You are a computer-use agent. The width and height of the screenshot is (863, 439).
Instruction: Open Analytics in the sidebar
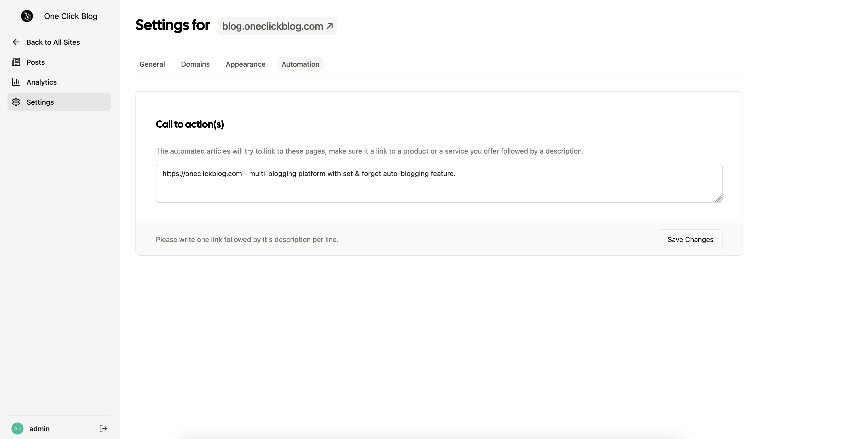click(x=41, y=82)
